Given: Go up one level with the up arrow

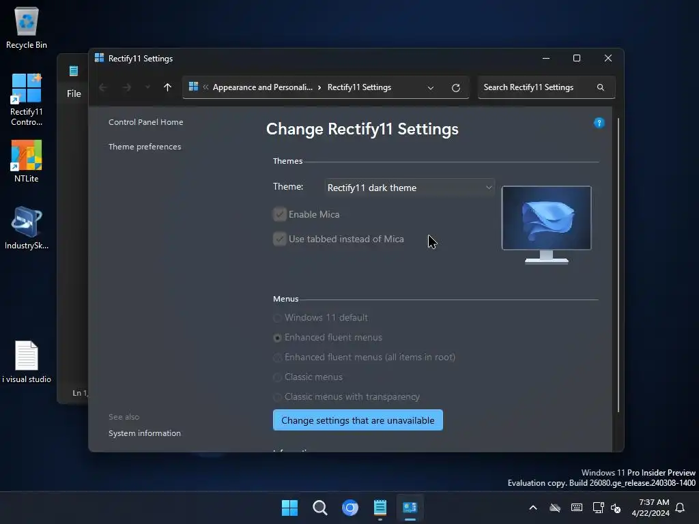Looking at the screenshot, I should tap(168, 87).
